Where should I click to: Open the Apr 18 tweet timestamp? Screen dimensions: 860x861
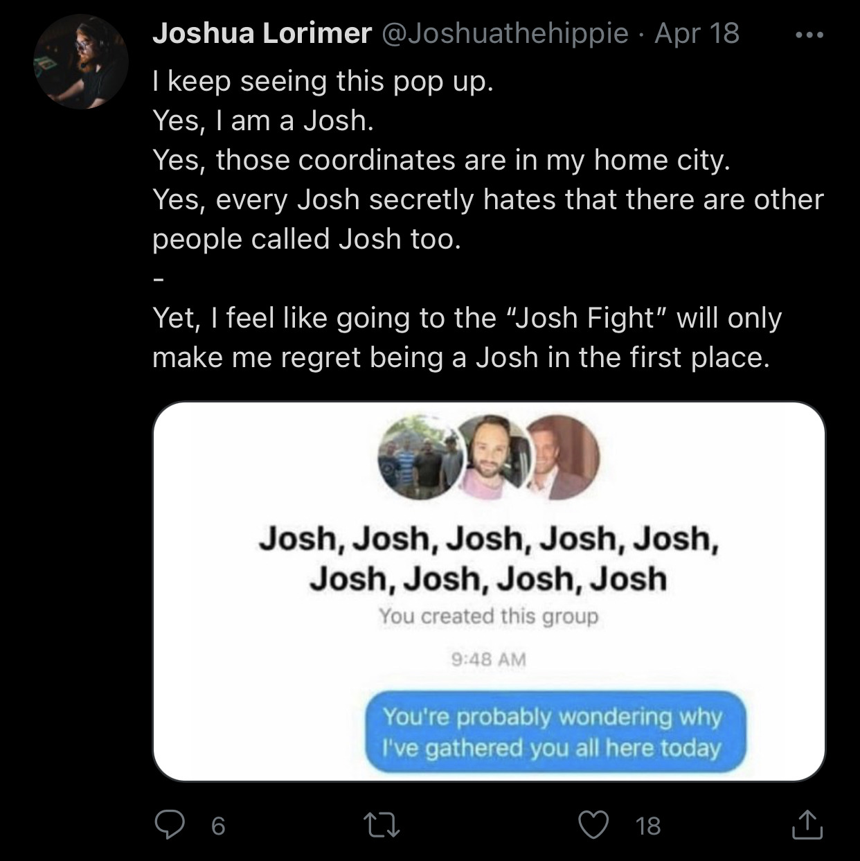(x=697, y=33)
